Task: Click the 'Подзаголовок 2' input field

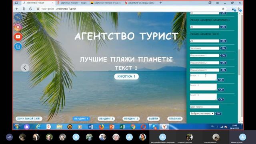Action: click(x=204, y=63)
